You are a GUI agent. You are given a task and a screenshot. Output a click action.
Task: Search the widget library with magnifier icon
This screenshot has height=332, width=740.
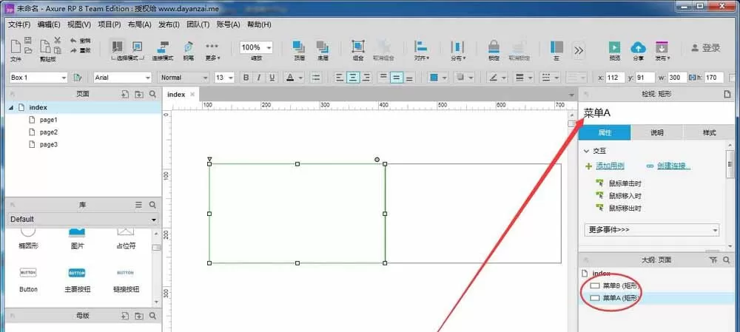coord(152,205)
